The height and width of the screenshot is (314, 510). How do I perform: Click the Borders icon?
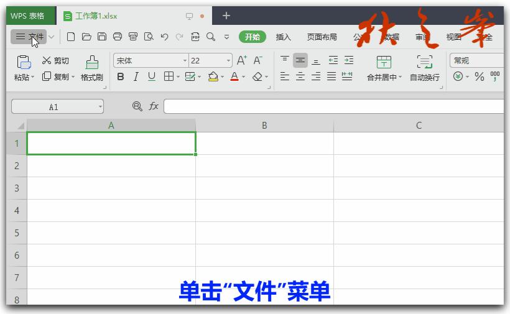pos(169,76)
